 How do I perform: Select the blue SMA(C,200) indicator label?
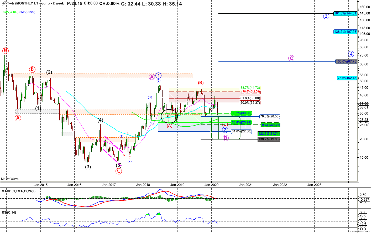27,12
